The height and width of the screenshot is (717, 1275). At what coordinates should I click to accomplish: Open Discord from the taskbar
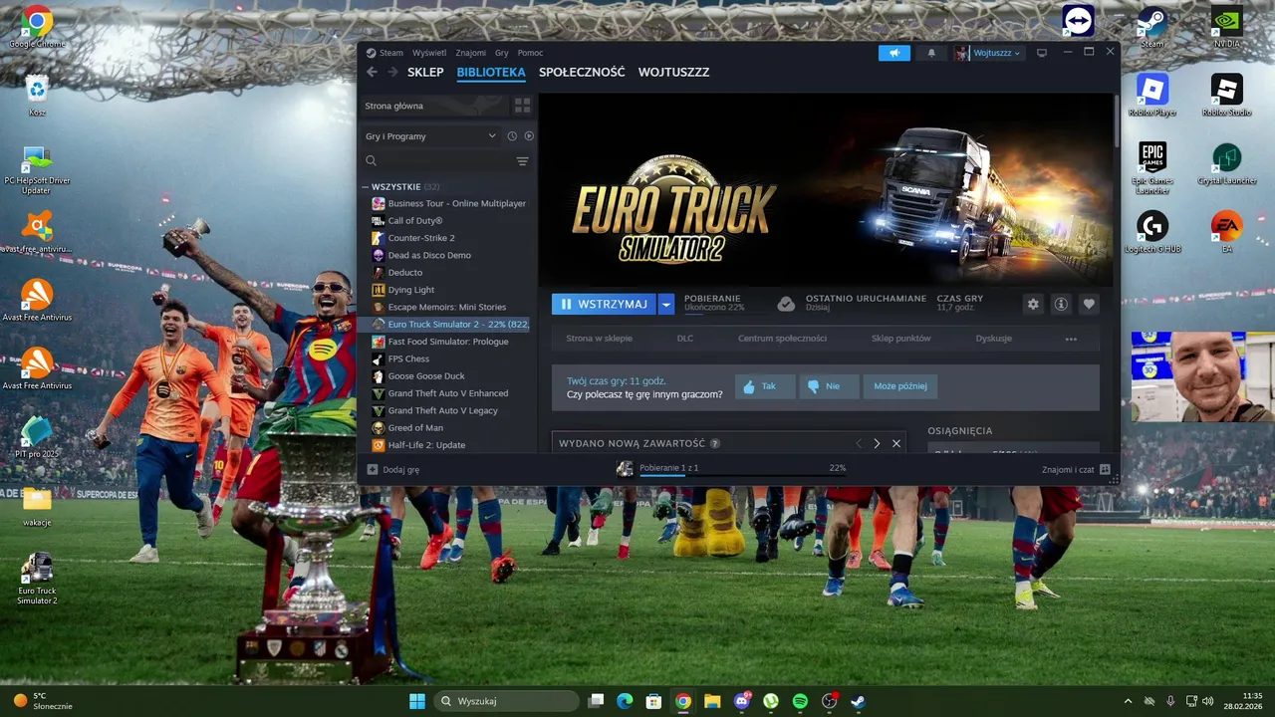pos(741,701)
